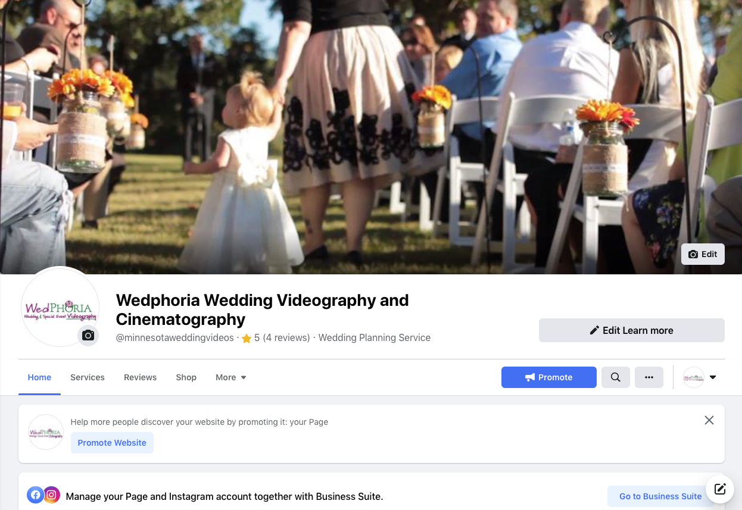Click the Instagram logo icon in the Business Suite banner
742x510 pixels.
click(x=52, y=495)
